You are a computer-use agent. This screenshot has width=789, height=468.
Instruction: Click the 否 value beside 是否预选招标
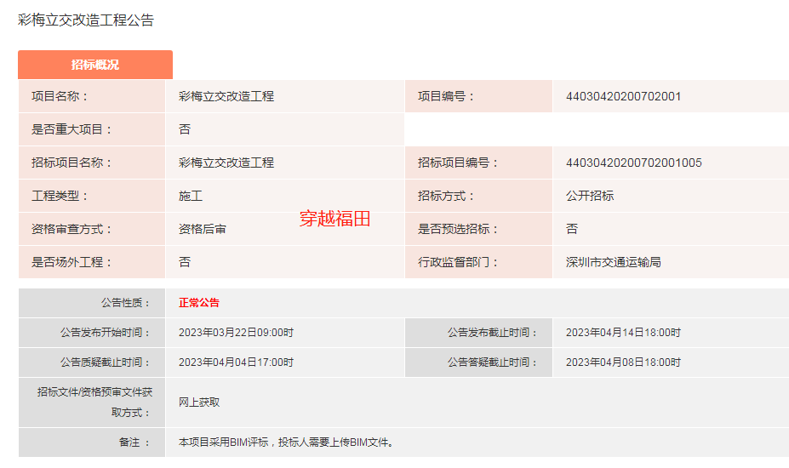pos(572,229)
